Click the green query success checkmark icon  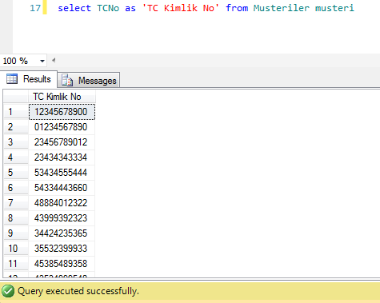coord(8,291)
